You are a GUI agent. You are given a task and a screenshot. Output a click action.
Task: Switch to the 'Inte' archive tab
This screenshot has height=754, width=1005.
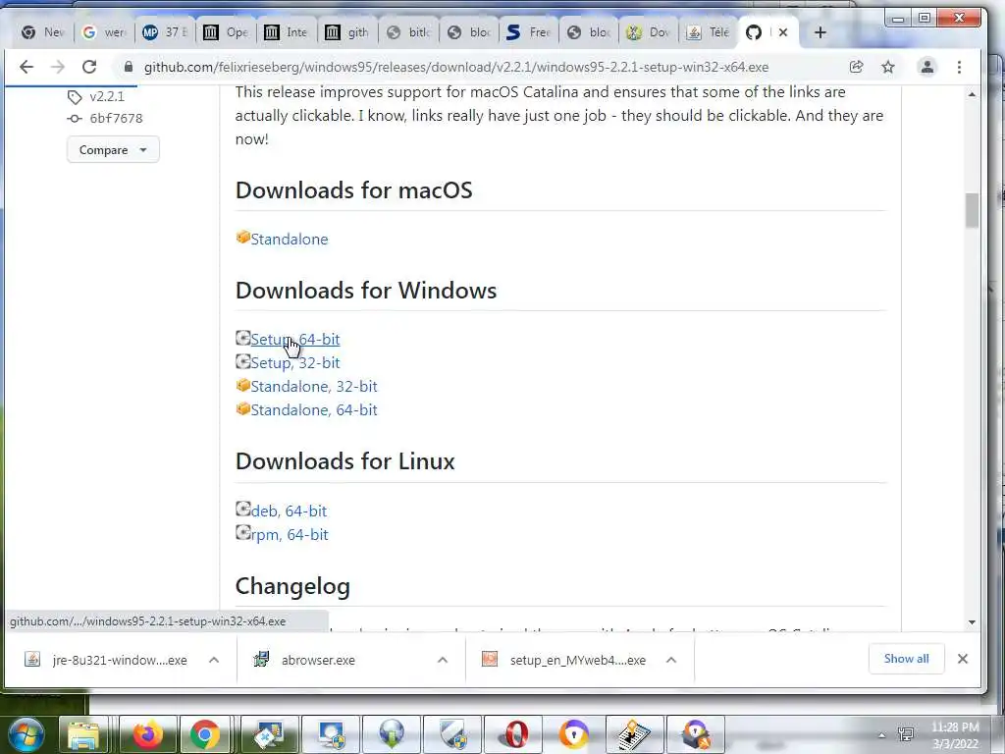pos(287,32)
